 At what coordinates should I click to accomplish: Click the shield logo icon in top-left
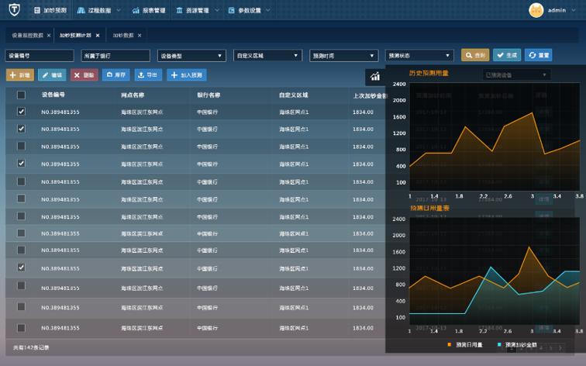point(14,11)
